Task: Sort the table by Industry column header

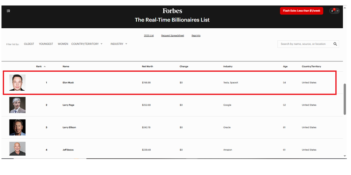Action: click(x=228, y=66)
